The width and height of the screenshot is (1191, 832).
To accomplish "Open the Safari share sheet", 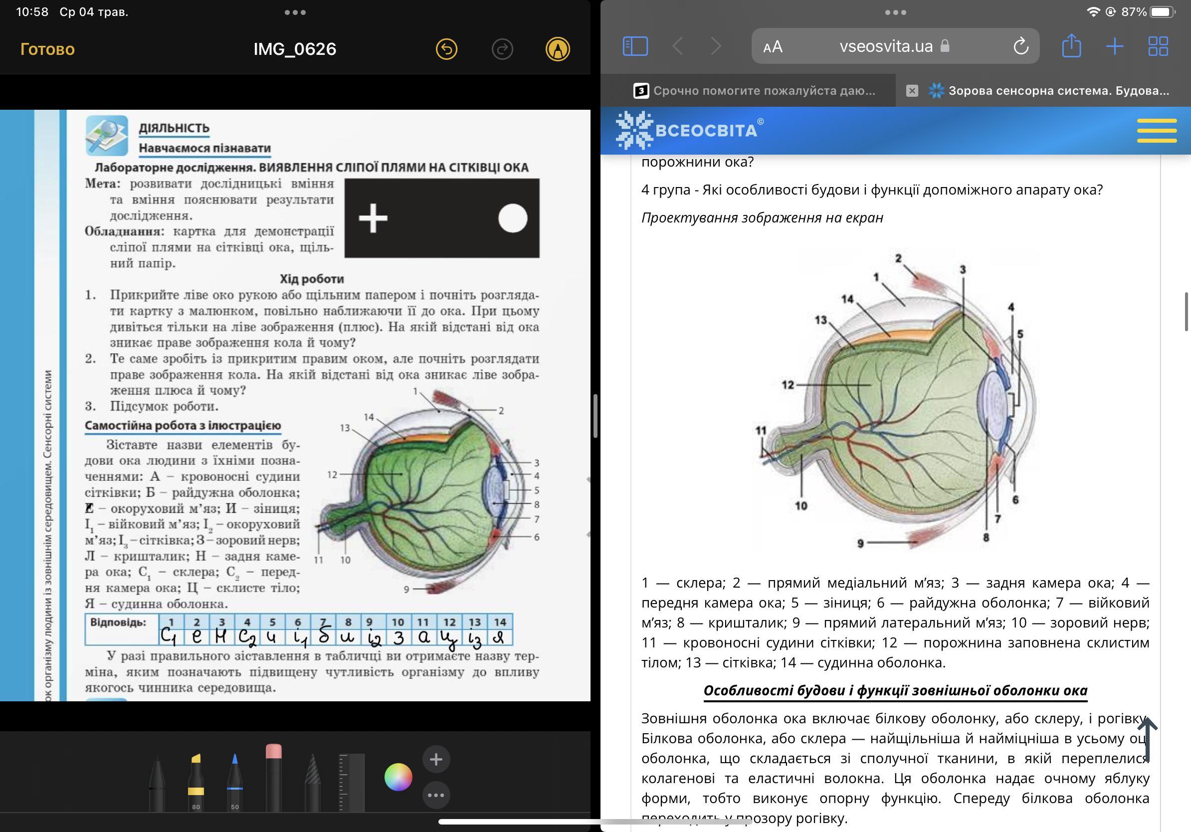I will tap(1071, 46).
